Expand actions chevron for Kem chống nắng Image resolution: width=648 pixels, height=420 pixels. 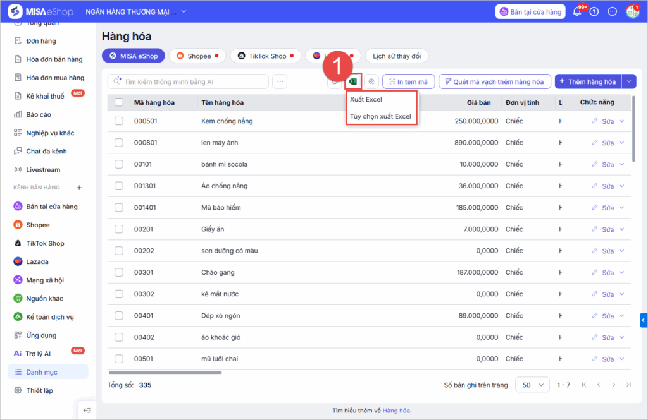pyautogui.click(x=622, y=121)
